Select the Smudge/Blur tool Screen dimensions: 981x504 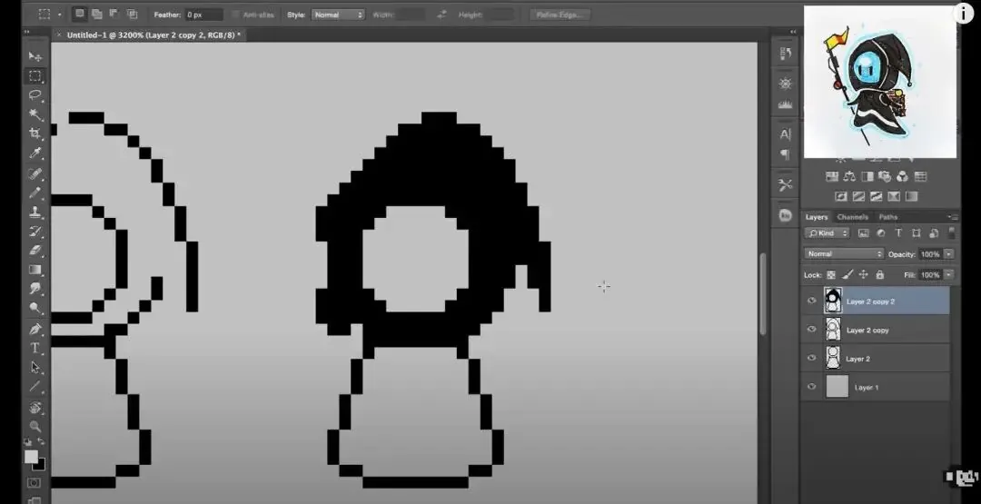pos(35,289)
